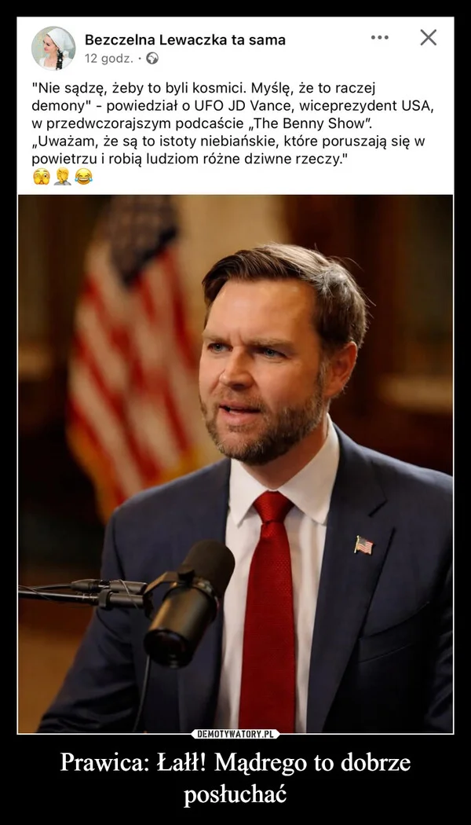Image resolution: width=471 pixels, height=825 pixels.
Task: Click the facepalm emoji
Action: click(x=63, y=176)
